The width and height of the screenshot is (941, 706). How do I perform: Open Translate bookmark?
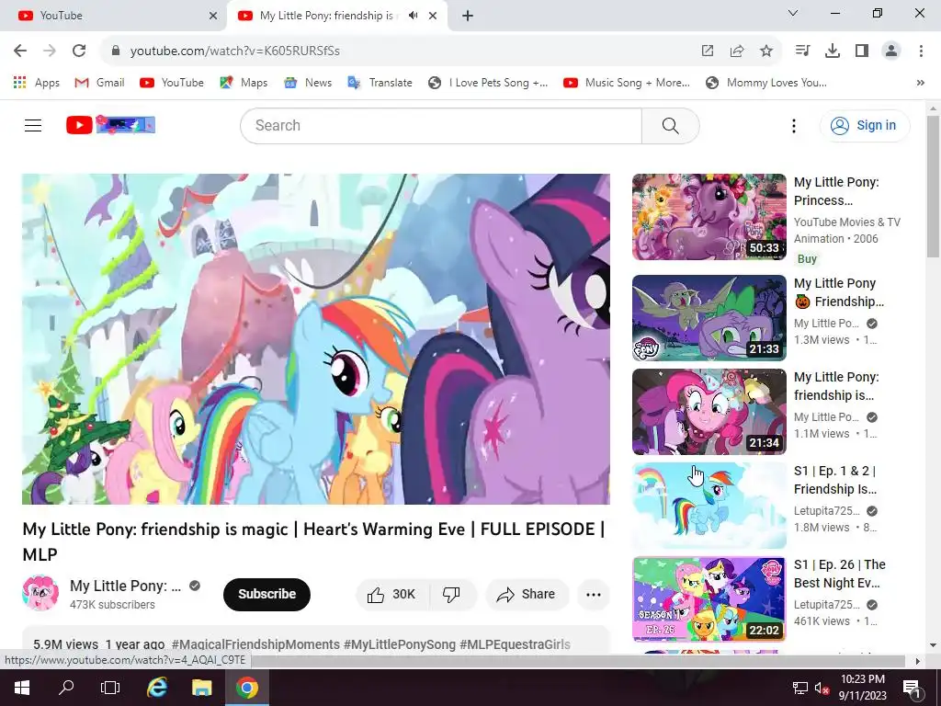[380, 83]
